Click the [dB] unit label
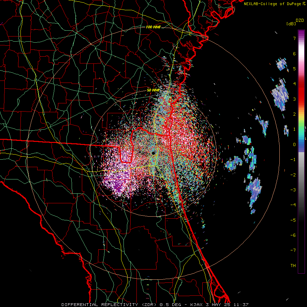Image resolution: width=307 pixels, height=307 pixels. [x=291, y=24]
